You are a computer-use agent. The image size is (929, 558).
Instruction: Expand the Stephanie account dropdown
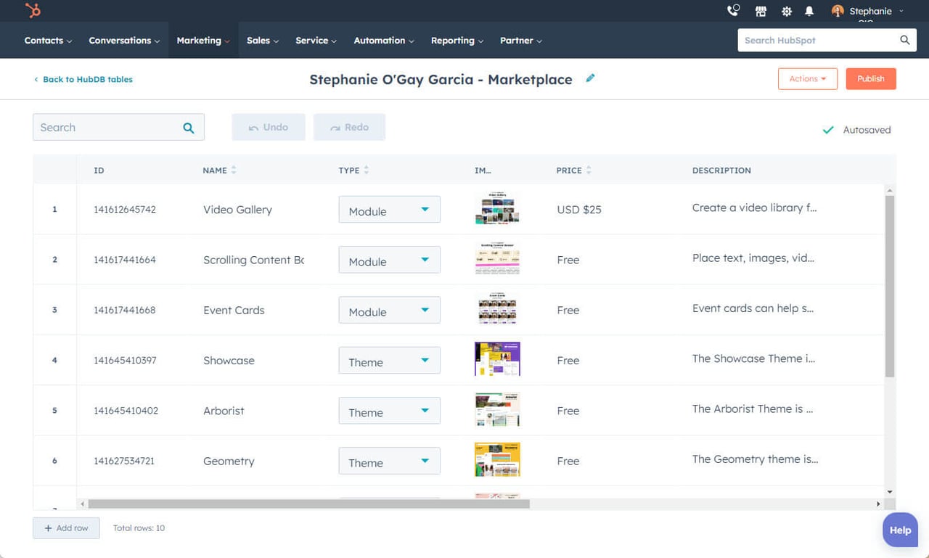click(901, 11)
